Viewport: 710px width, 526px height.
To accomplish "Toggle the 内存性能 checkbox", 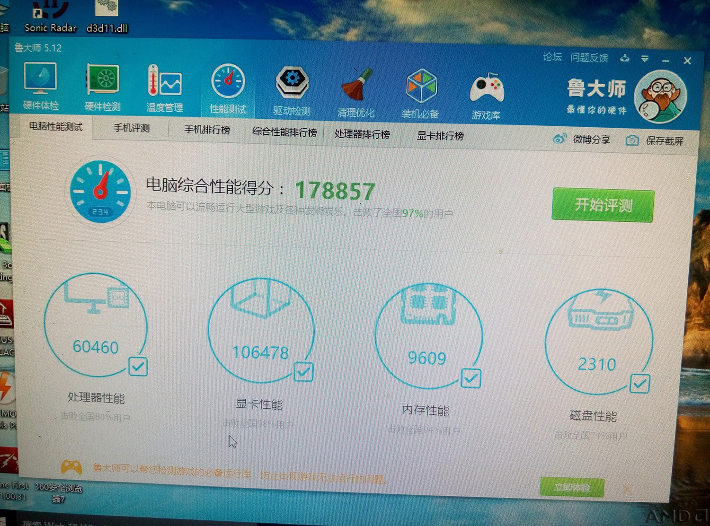I will [471, 378].
